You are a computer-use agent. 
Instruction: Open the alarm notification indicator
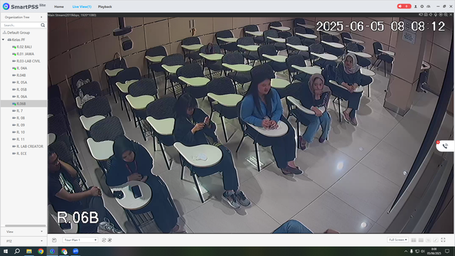coord(404,6)
